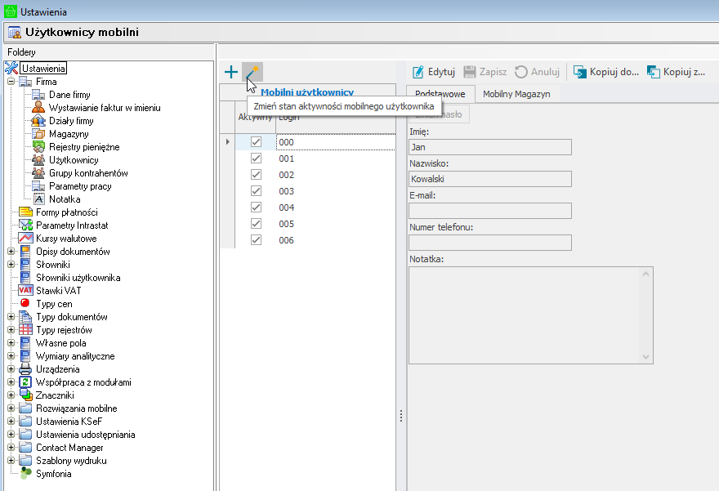Expand the Opisy dokumentów node
This screenshot has width=719, height=491.
11,252
